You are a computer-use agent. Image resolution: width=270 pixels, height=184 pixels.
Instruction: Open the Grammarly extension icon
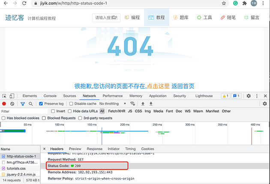coord(235,3)
